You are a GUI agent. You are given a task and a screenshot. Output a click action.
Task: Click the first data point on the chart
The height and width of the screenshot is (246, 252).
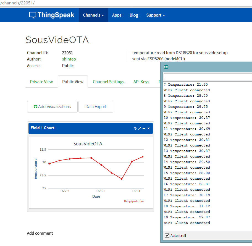pos(49,164)
